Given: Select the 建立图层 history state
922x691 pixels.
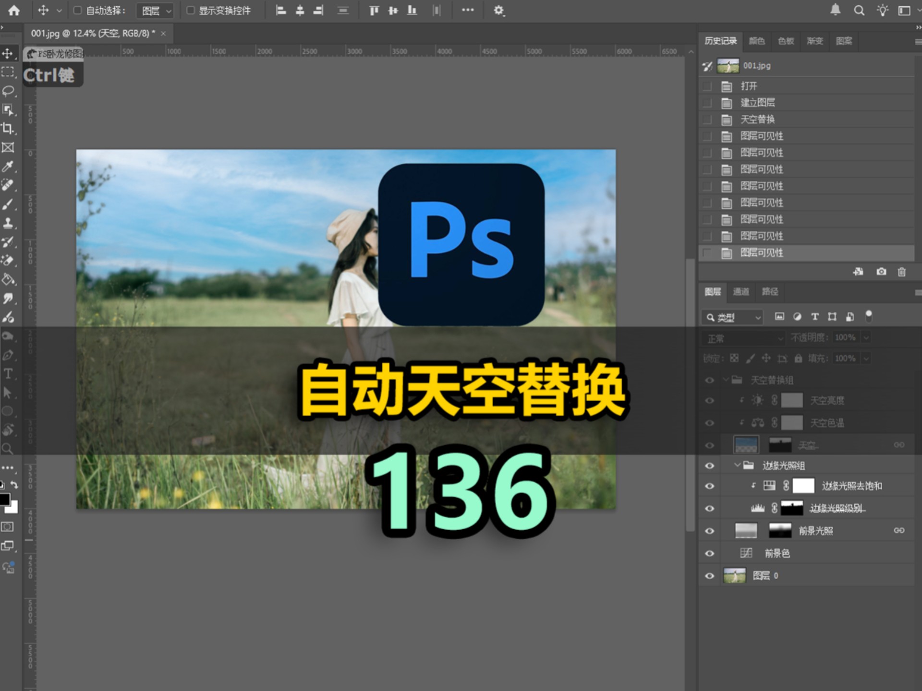Looking at the screenshot, I should [807, 102].
